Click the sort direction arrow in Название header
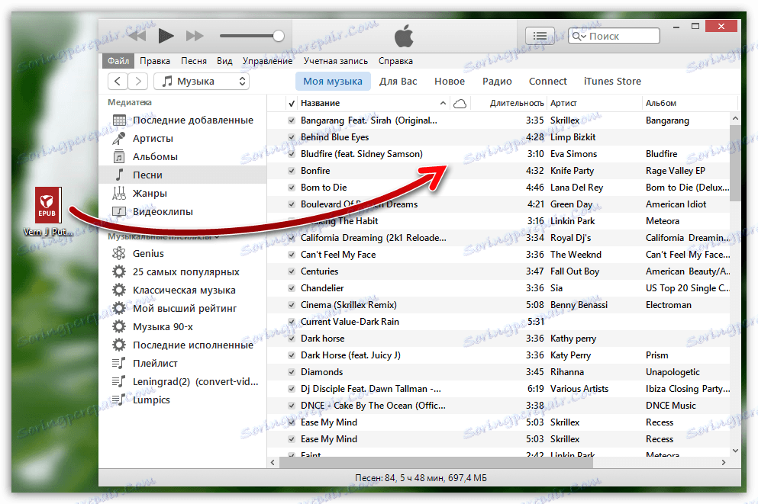 (443, 103)
